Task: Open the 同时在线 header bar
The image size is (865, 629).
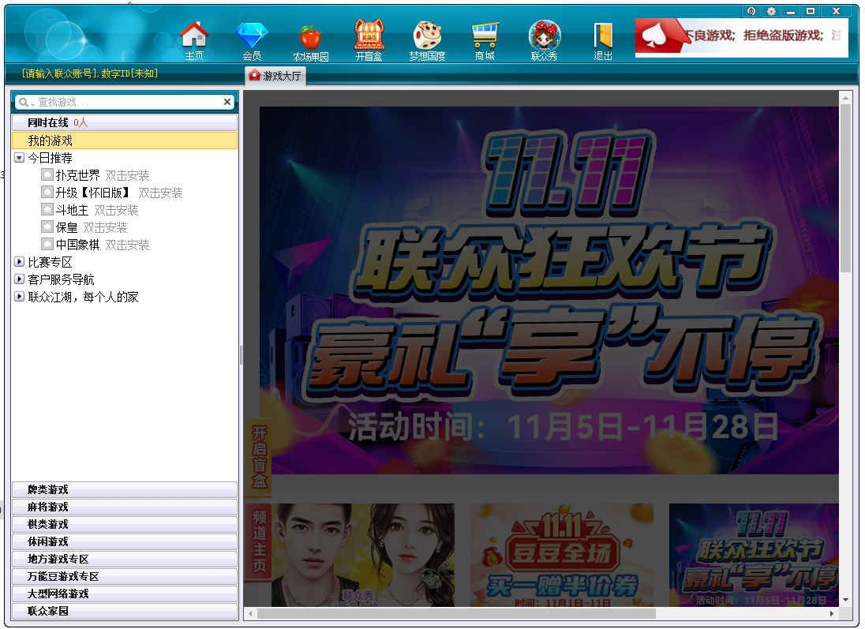Action: 125,122
